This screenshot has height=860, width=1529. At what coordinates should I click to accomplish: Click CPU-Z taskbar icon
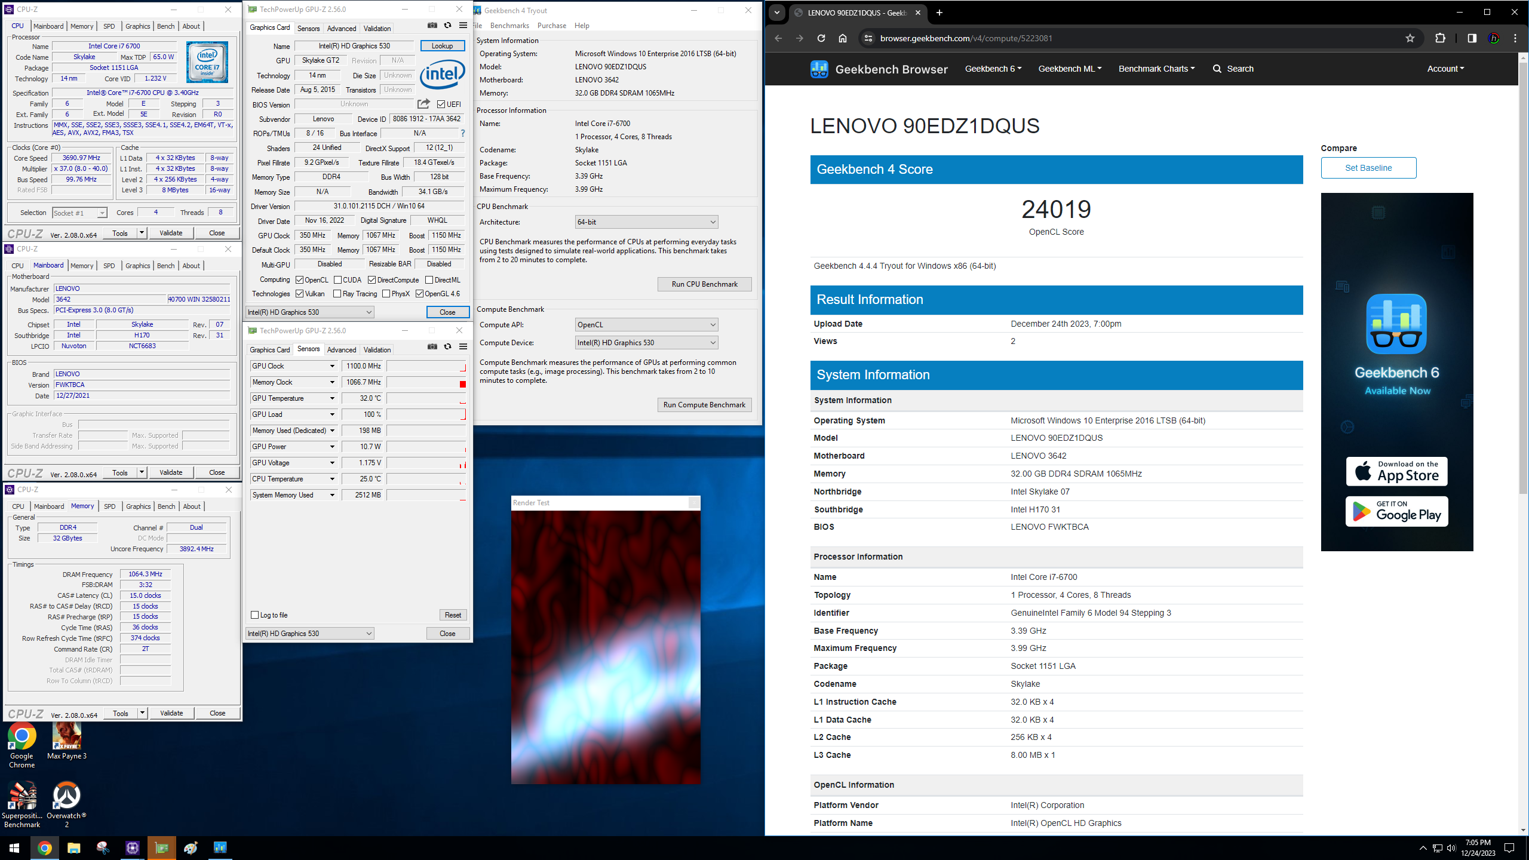tap(133, 848)
